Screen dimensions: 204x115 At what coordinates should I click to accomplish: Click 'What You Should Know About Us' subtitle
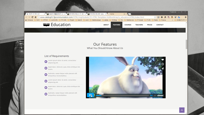tap(105, 48)
